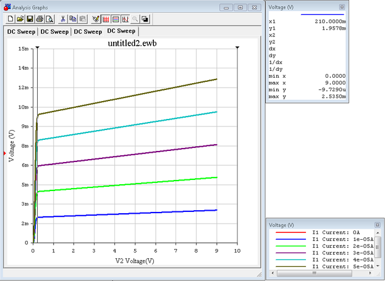This screenshot has width=385, height=281.
Task: Switch to the first DC Sweep tab
Action: click(20, 31)
